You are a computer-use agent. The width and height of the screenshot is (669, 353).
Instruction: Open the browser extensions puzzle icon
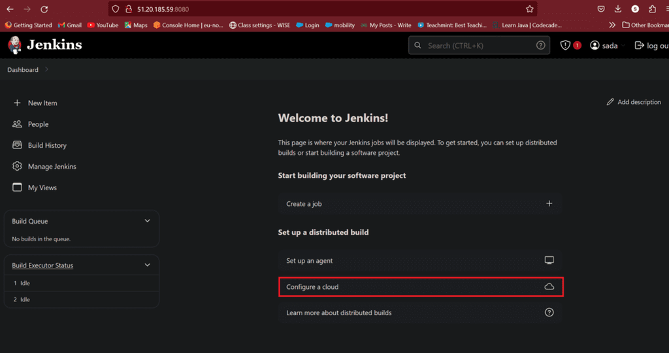pyautogui.click(x=653, y=9)
